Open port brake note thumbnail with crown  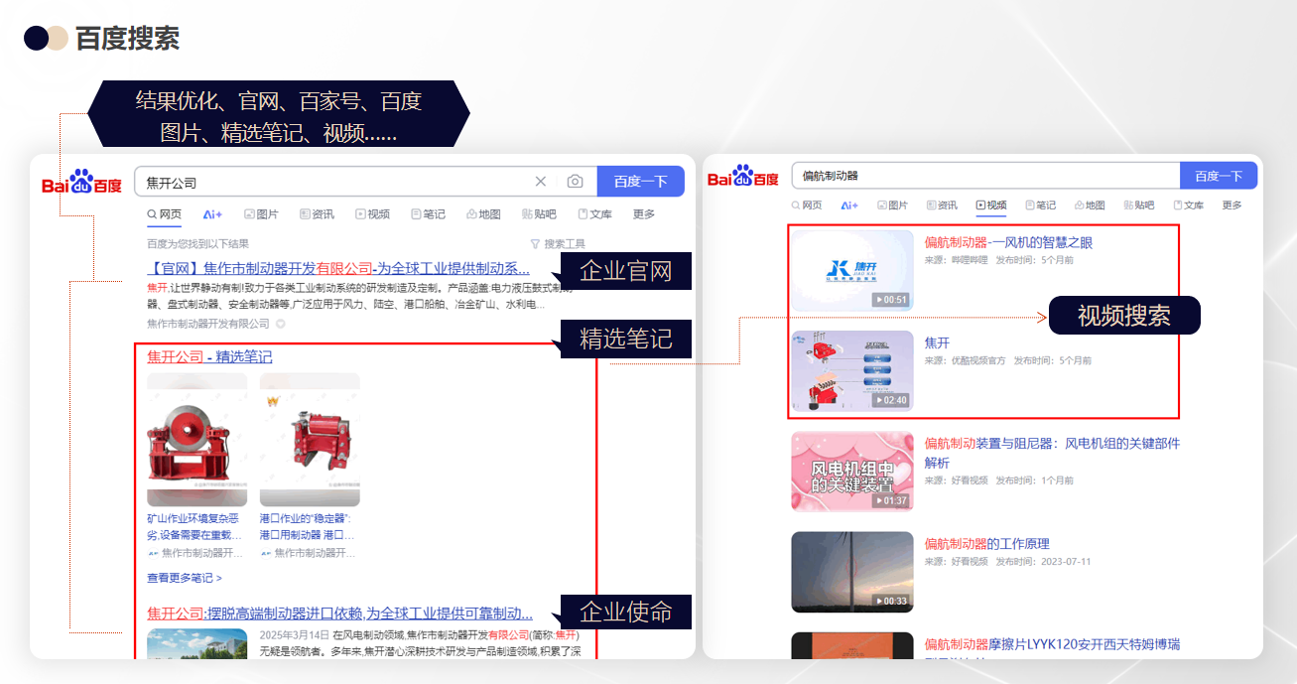(x=310, y=440)
